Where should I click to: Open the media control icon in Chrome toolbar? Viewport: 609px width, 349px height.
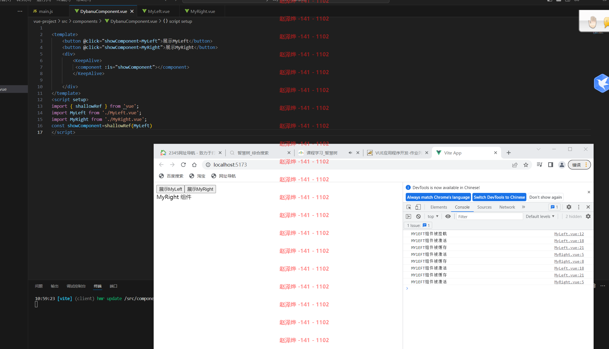(x=540, y=165)
